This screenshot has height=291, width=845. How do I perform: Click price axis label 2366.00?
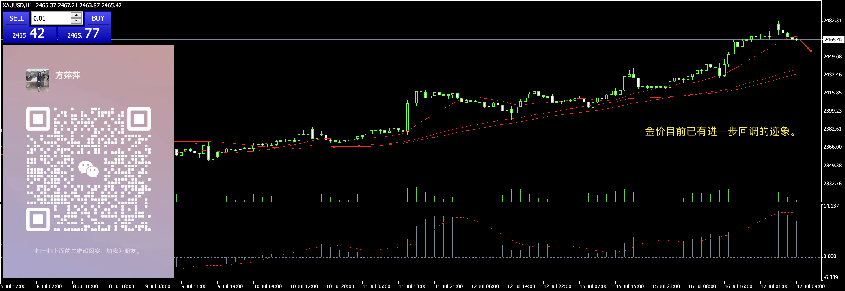pos(833,147)
